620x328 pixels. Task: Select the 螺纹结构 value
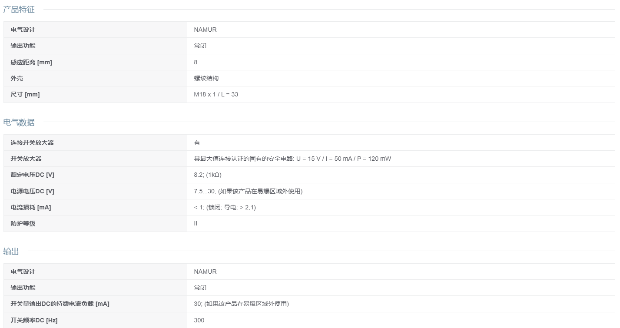tap(206, 78)
